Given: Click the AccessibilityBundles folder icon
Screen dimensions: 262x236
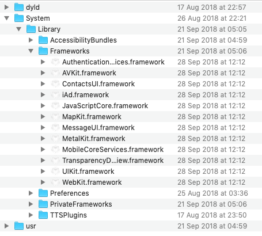Looking at the screenshot, I should (x=43, y=40).
